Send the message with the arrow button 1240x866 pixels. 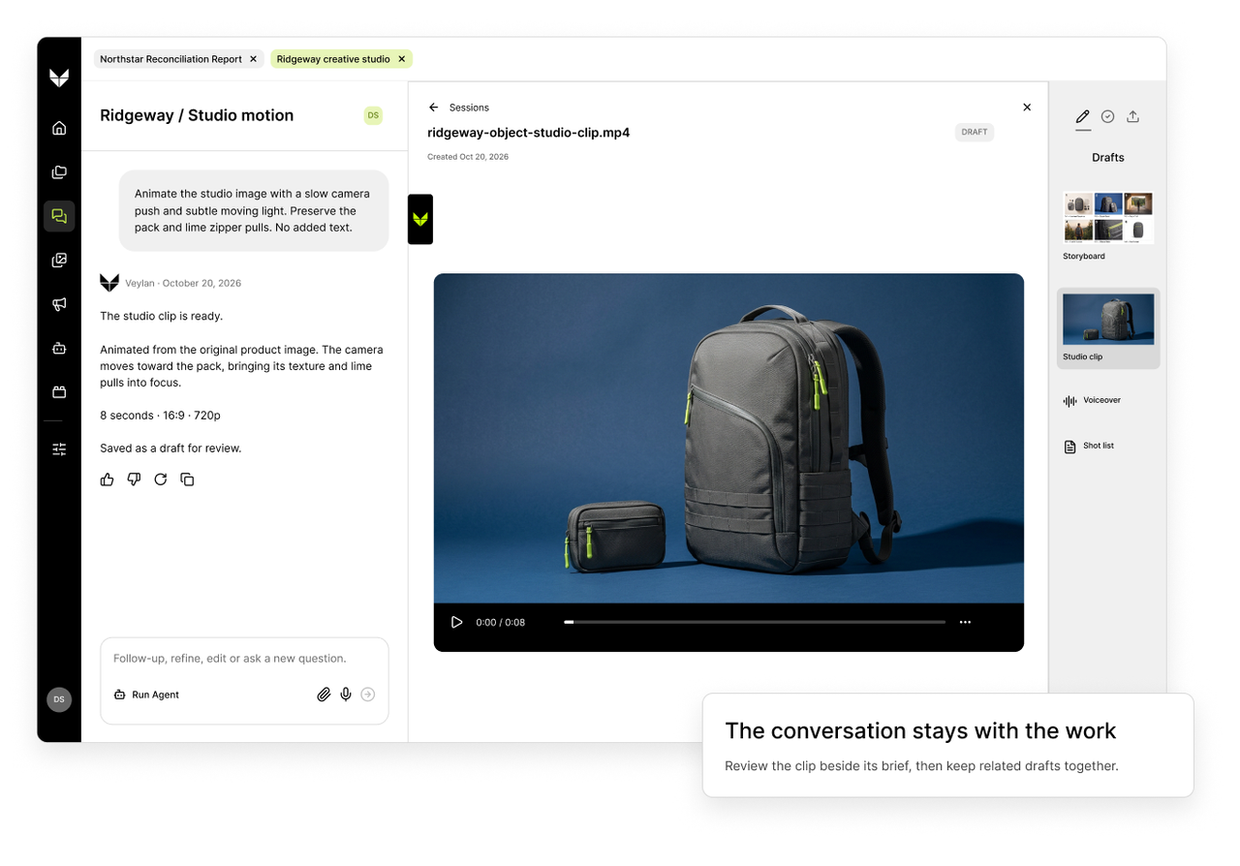click(x=368, y=695)
